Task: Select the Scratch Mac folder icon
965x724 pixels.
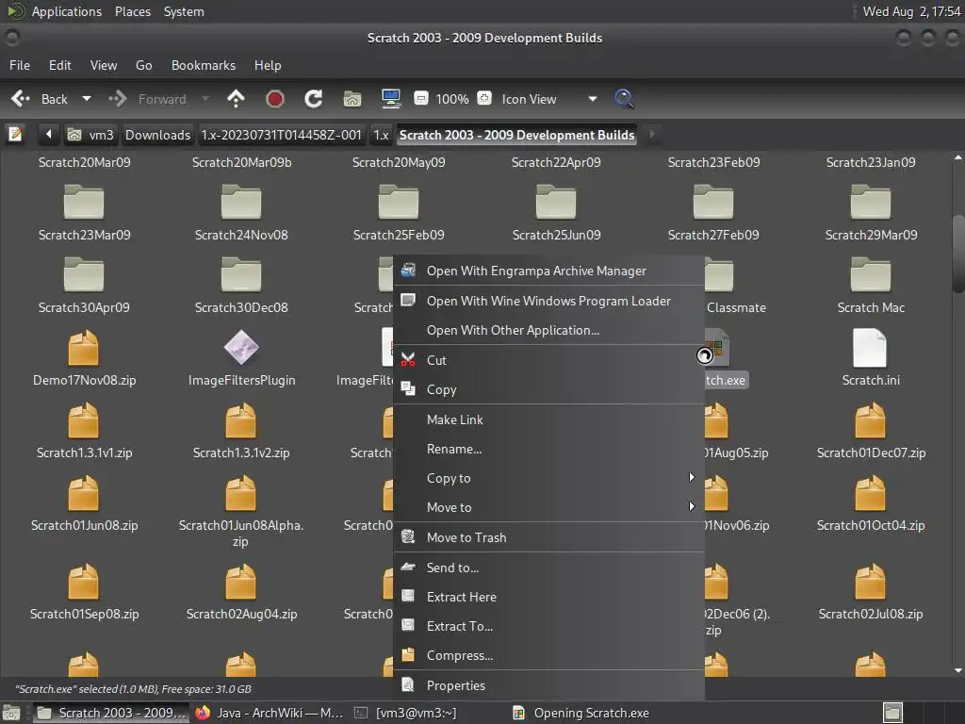Action: (871, 274)
